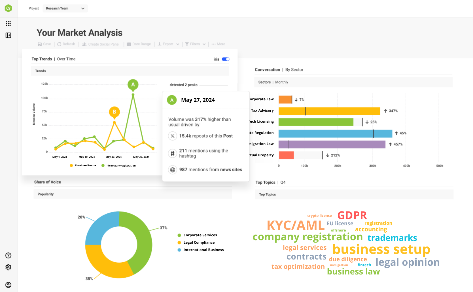The height and width of the screenshot is (292, 473).
Task: Toggle the iris switch off
Action: coord(226,59)
